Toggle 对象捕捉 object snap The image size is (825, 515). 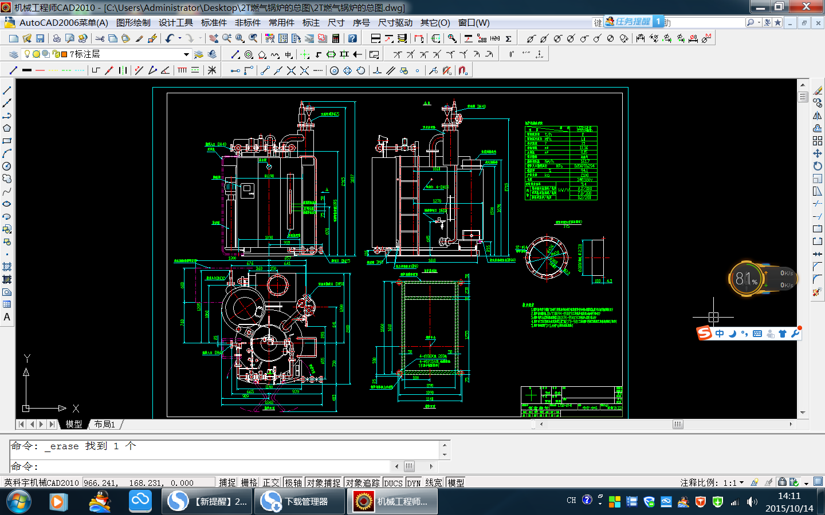[323, 482]
